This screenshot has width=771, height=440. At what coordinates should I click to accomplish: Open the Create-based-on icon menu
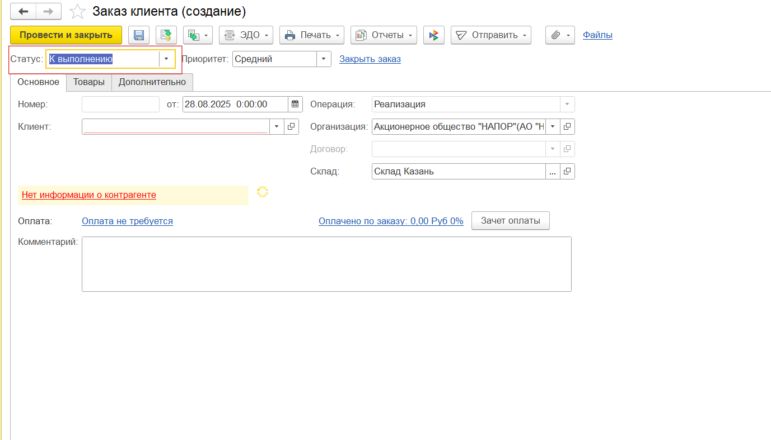(198, 35)
